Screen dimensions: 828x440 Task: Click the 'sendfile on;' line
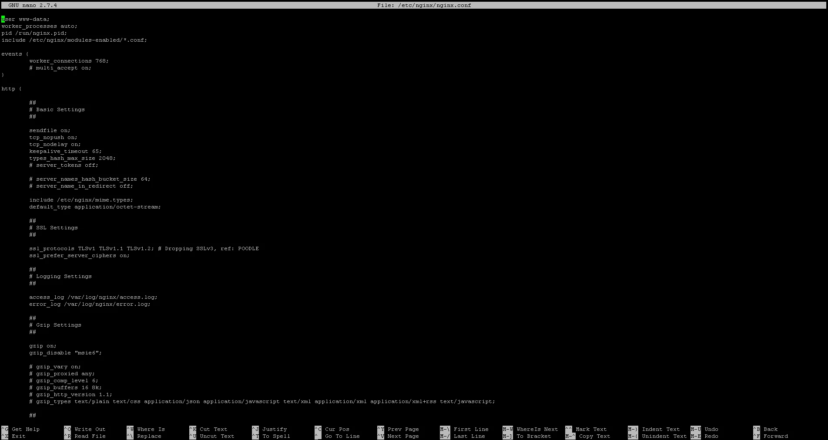[50, 130]
